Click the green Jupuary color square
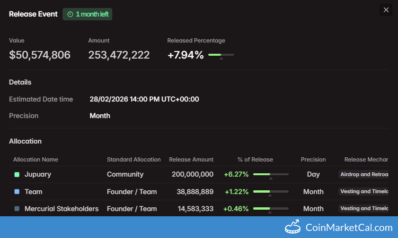Viewport: 398px width, 238px height. pos(17,175)
